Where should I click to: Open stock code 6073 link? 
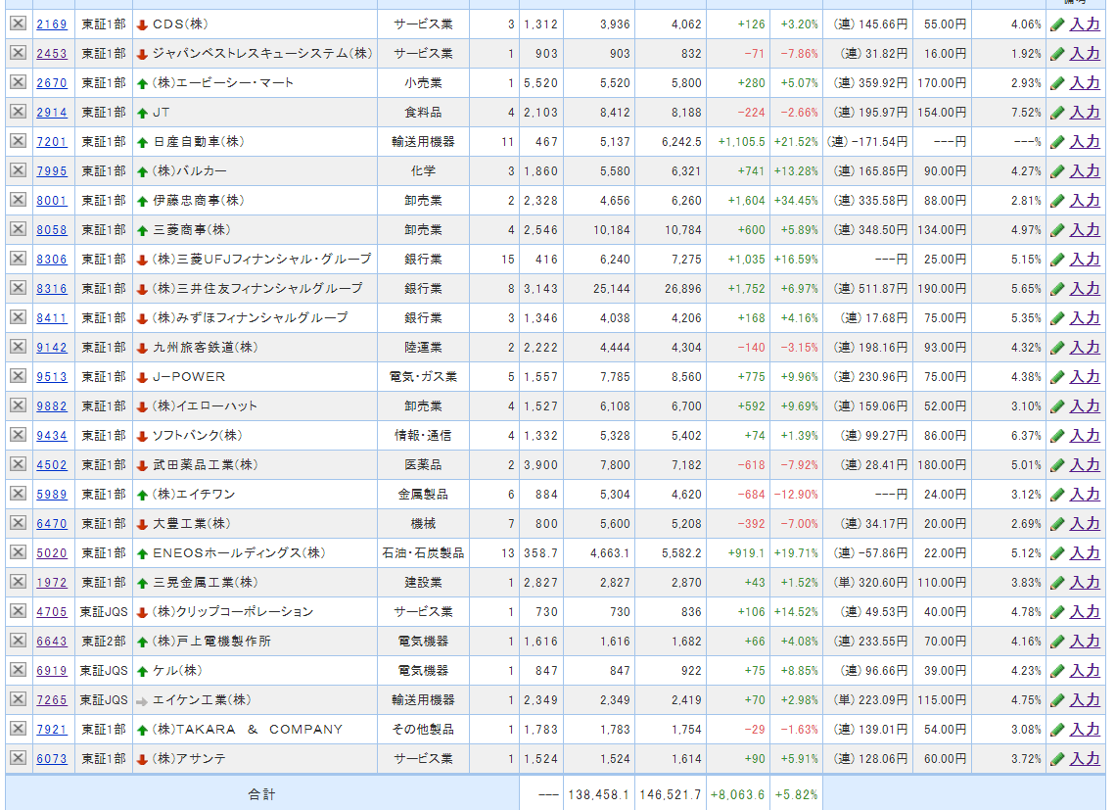(x=52, y=759)
